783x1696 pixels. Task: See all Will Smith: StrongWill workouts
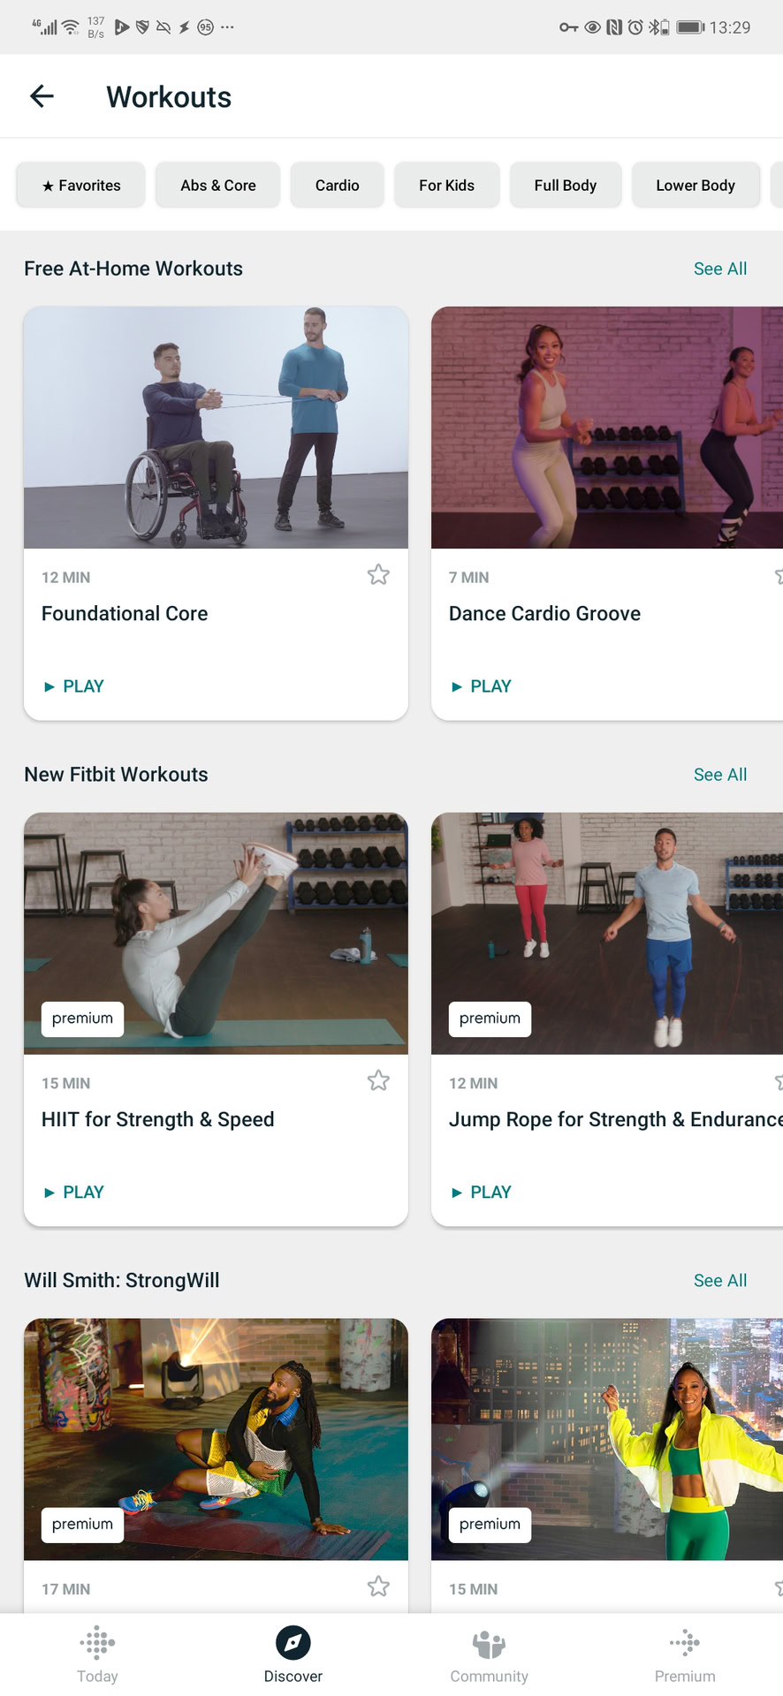coord(720,1281)
